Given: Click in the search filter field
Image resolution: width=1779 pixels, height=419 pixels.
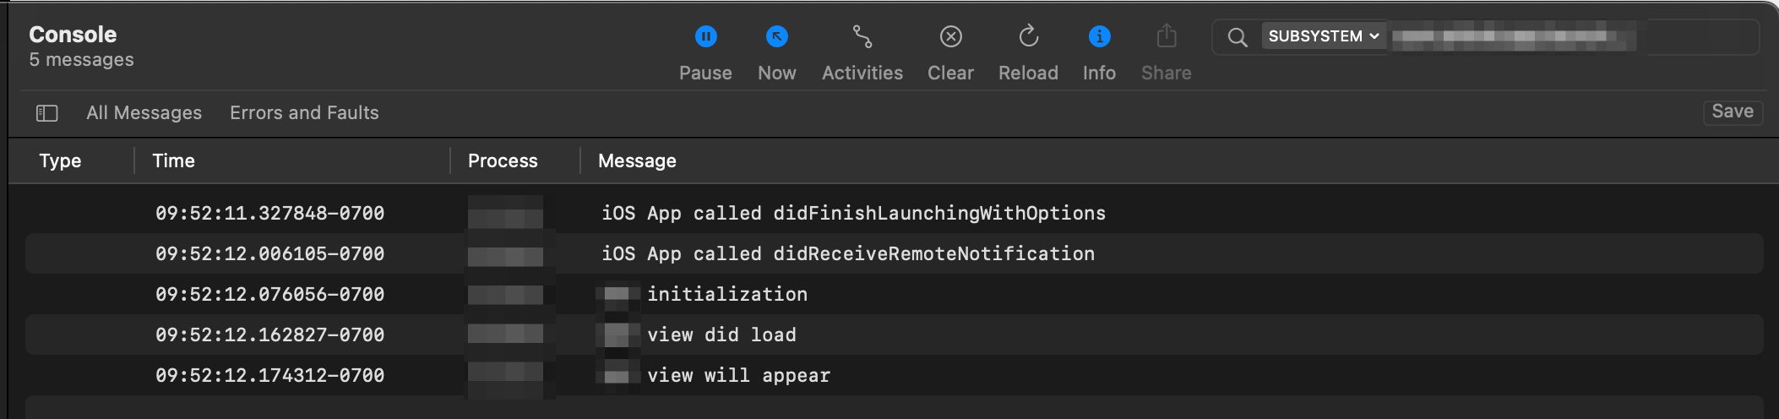Looking at the screenshot, I should tap(1698, 37).
